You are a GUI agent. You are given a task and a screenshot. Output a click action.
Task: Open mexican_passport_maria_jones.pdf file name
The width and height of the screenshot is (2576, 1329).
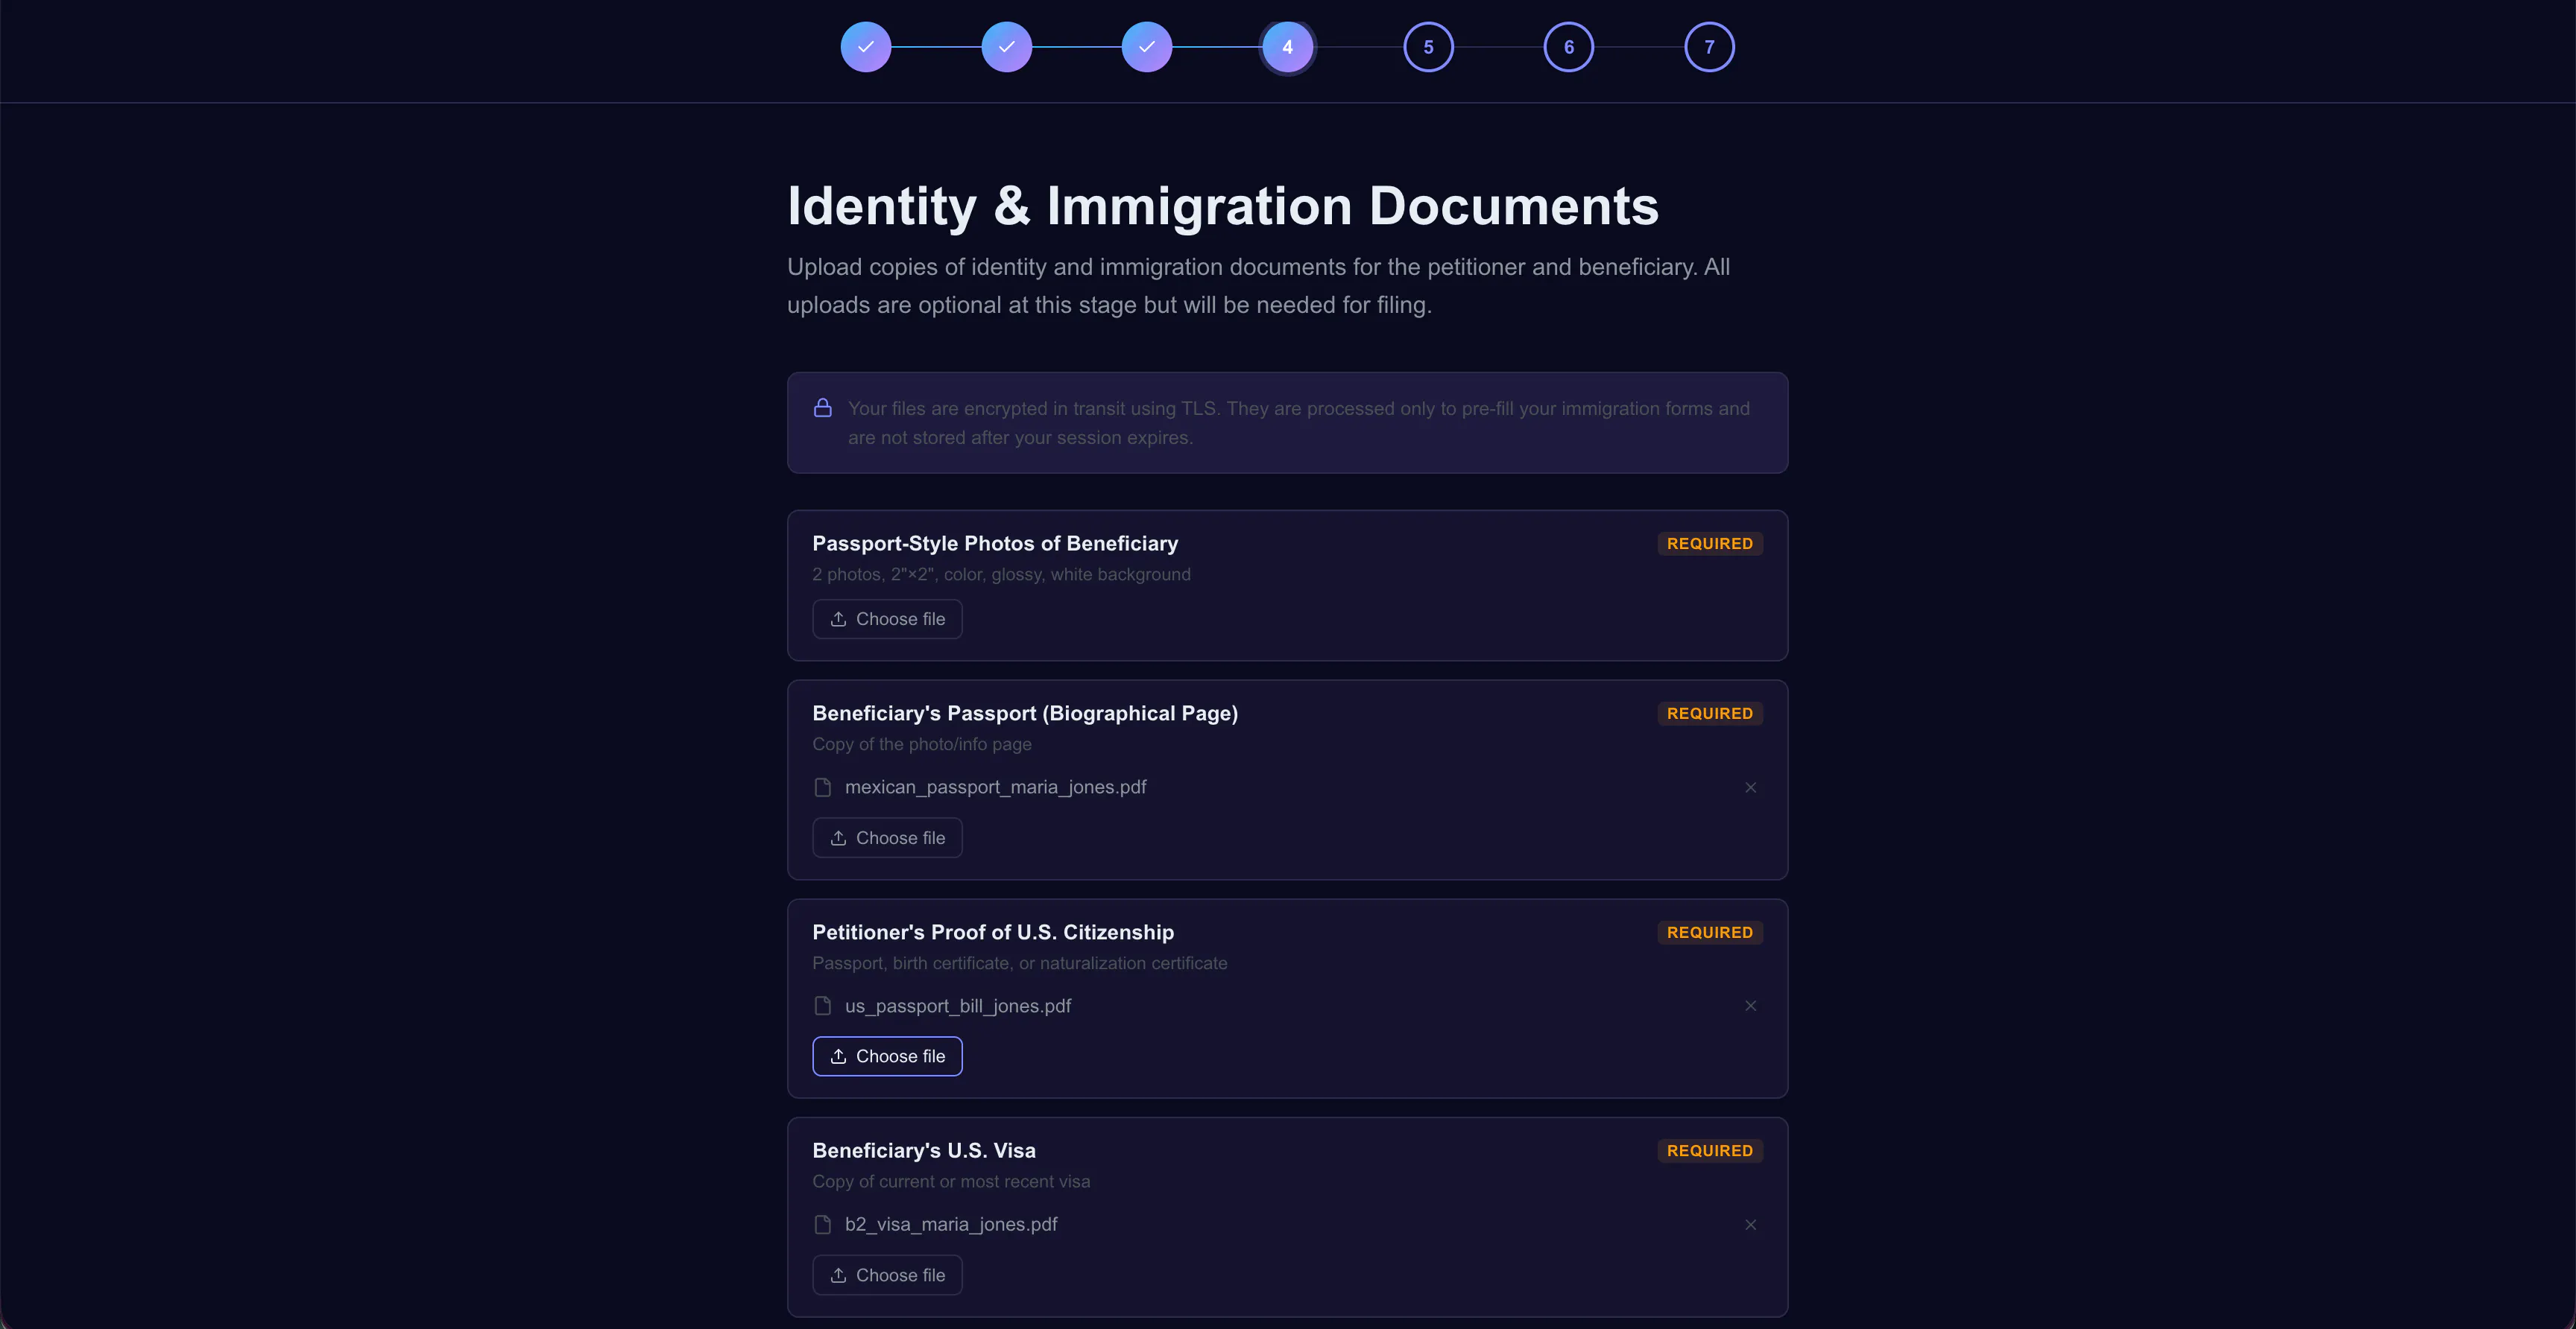coord(995,787)
